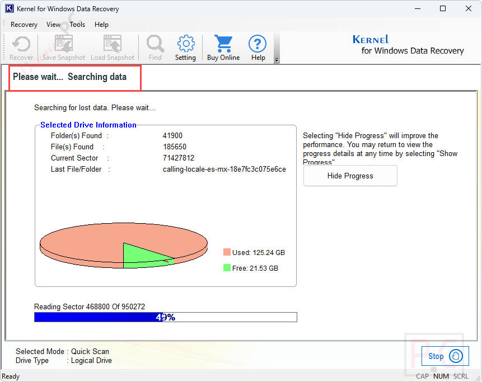Click the Kernel app icon in title bar

tap(10, 8)
